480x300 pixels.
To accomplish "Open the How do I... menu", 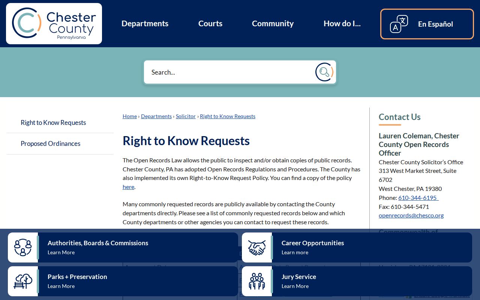I will click(x=342, y=24).
